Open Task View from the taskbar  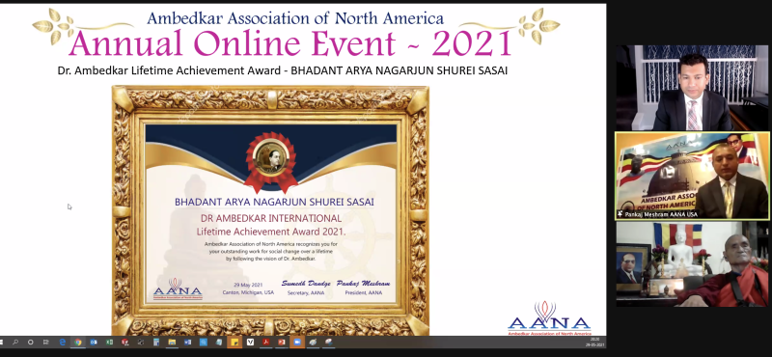[45, 343]
